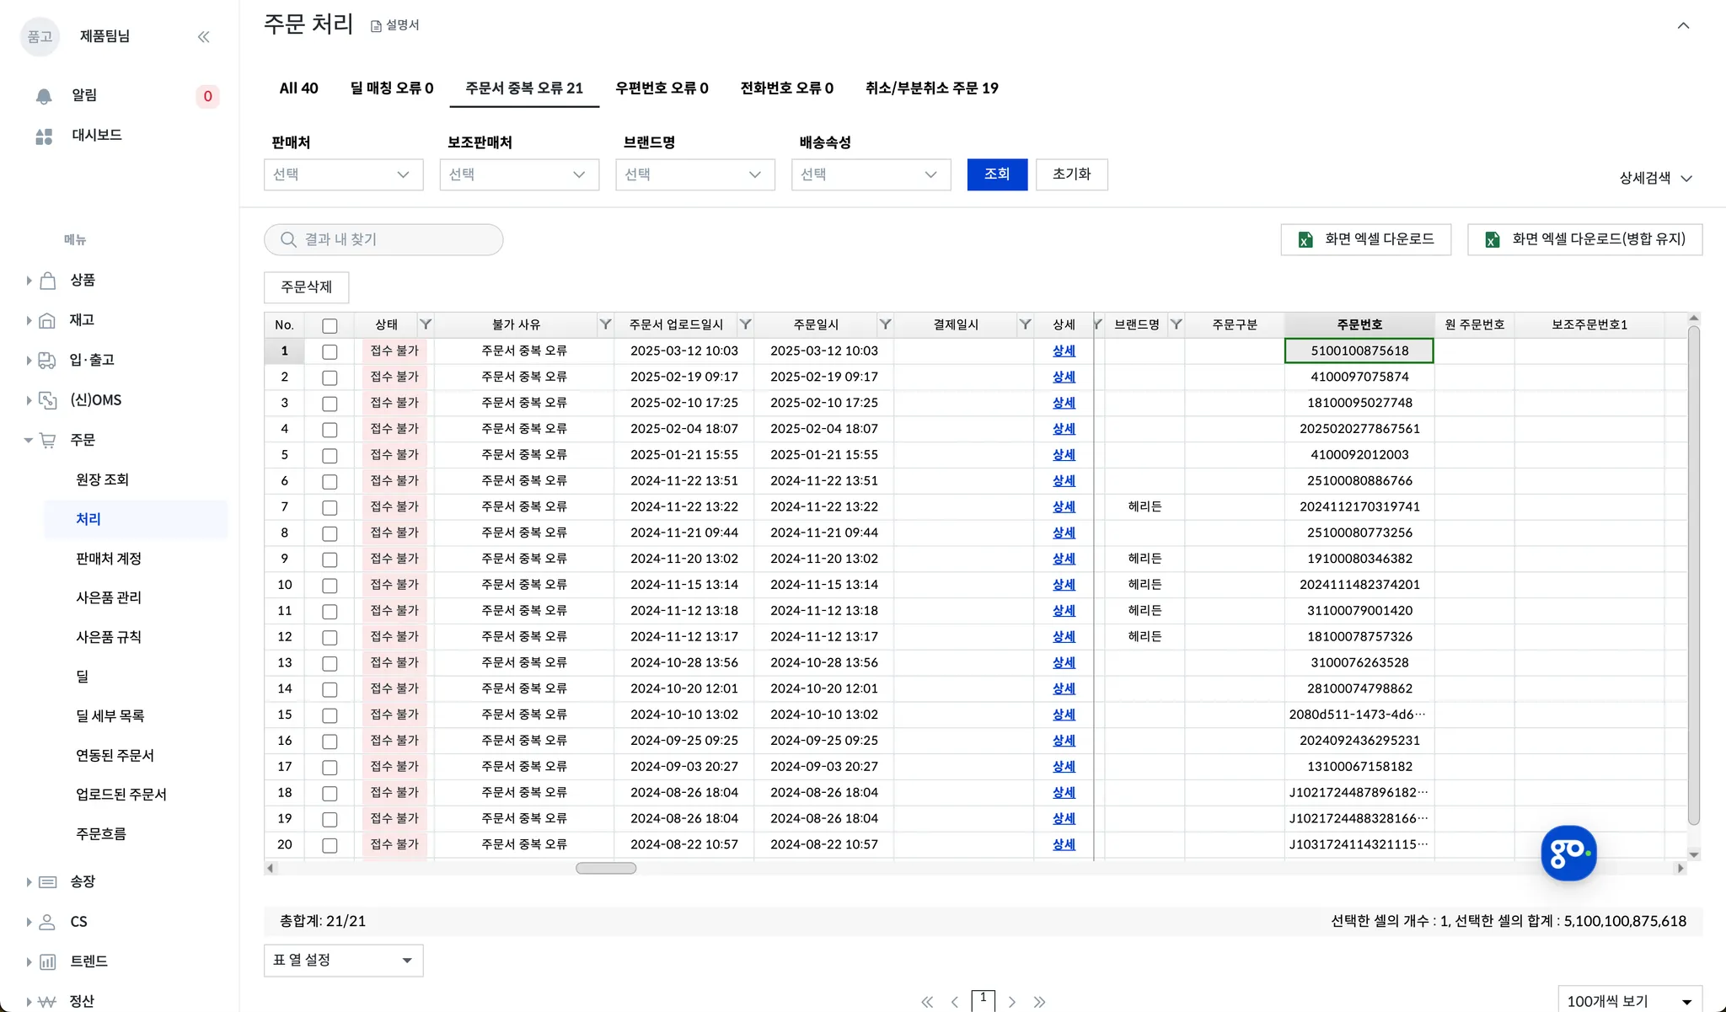Toggle the select-all header checkbox
Image resolution: width=1726 pixels, height=1012 pixels.
330,325
